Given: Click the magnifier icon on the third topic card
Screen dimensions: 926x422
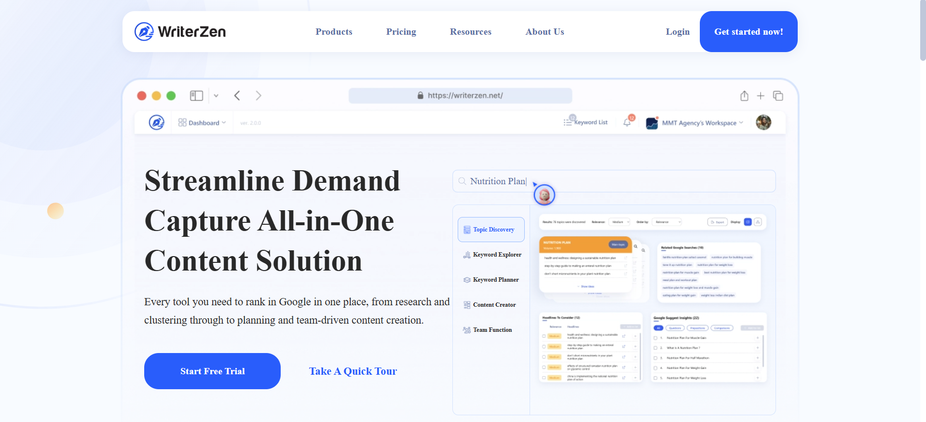Looking at the screenshot, I should pyautogui.click(x=643, y=250).
